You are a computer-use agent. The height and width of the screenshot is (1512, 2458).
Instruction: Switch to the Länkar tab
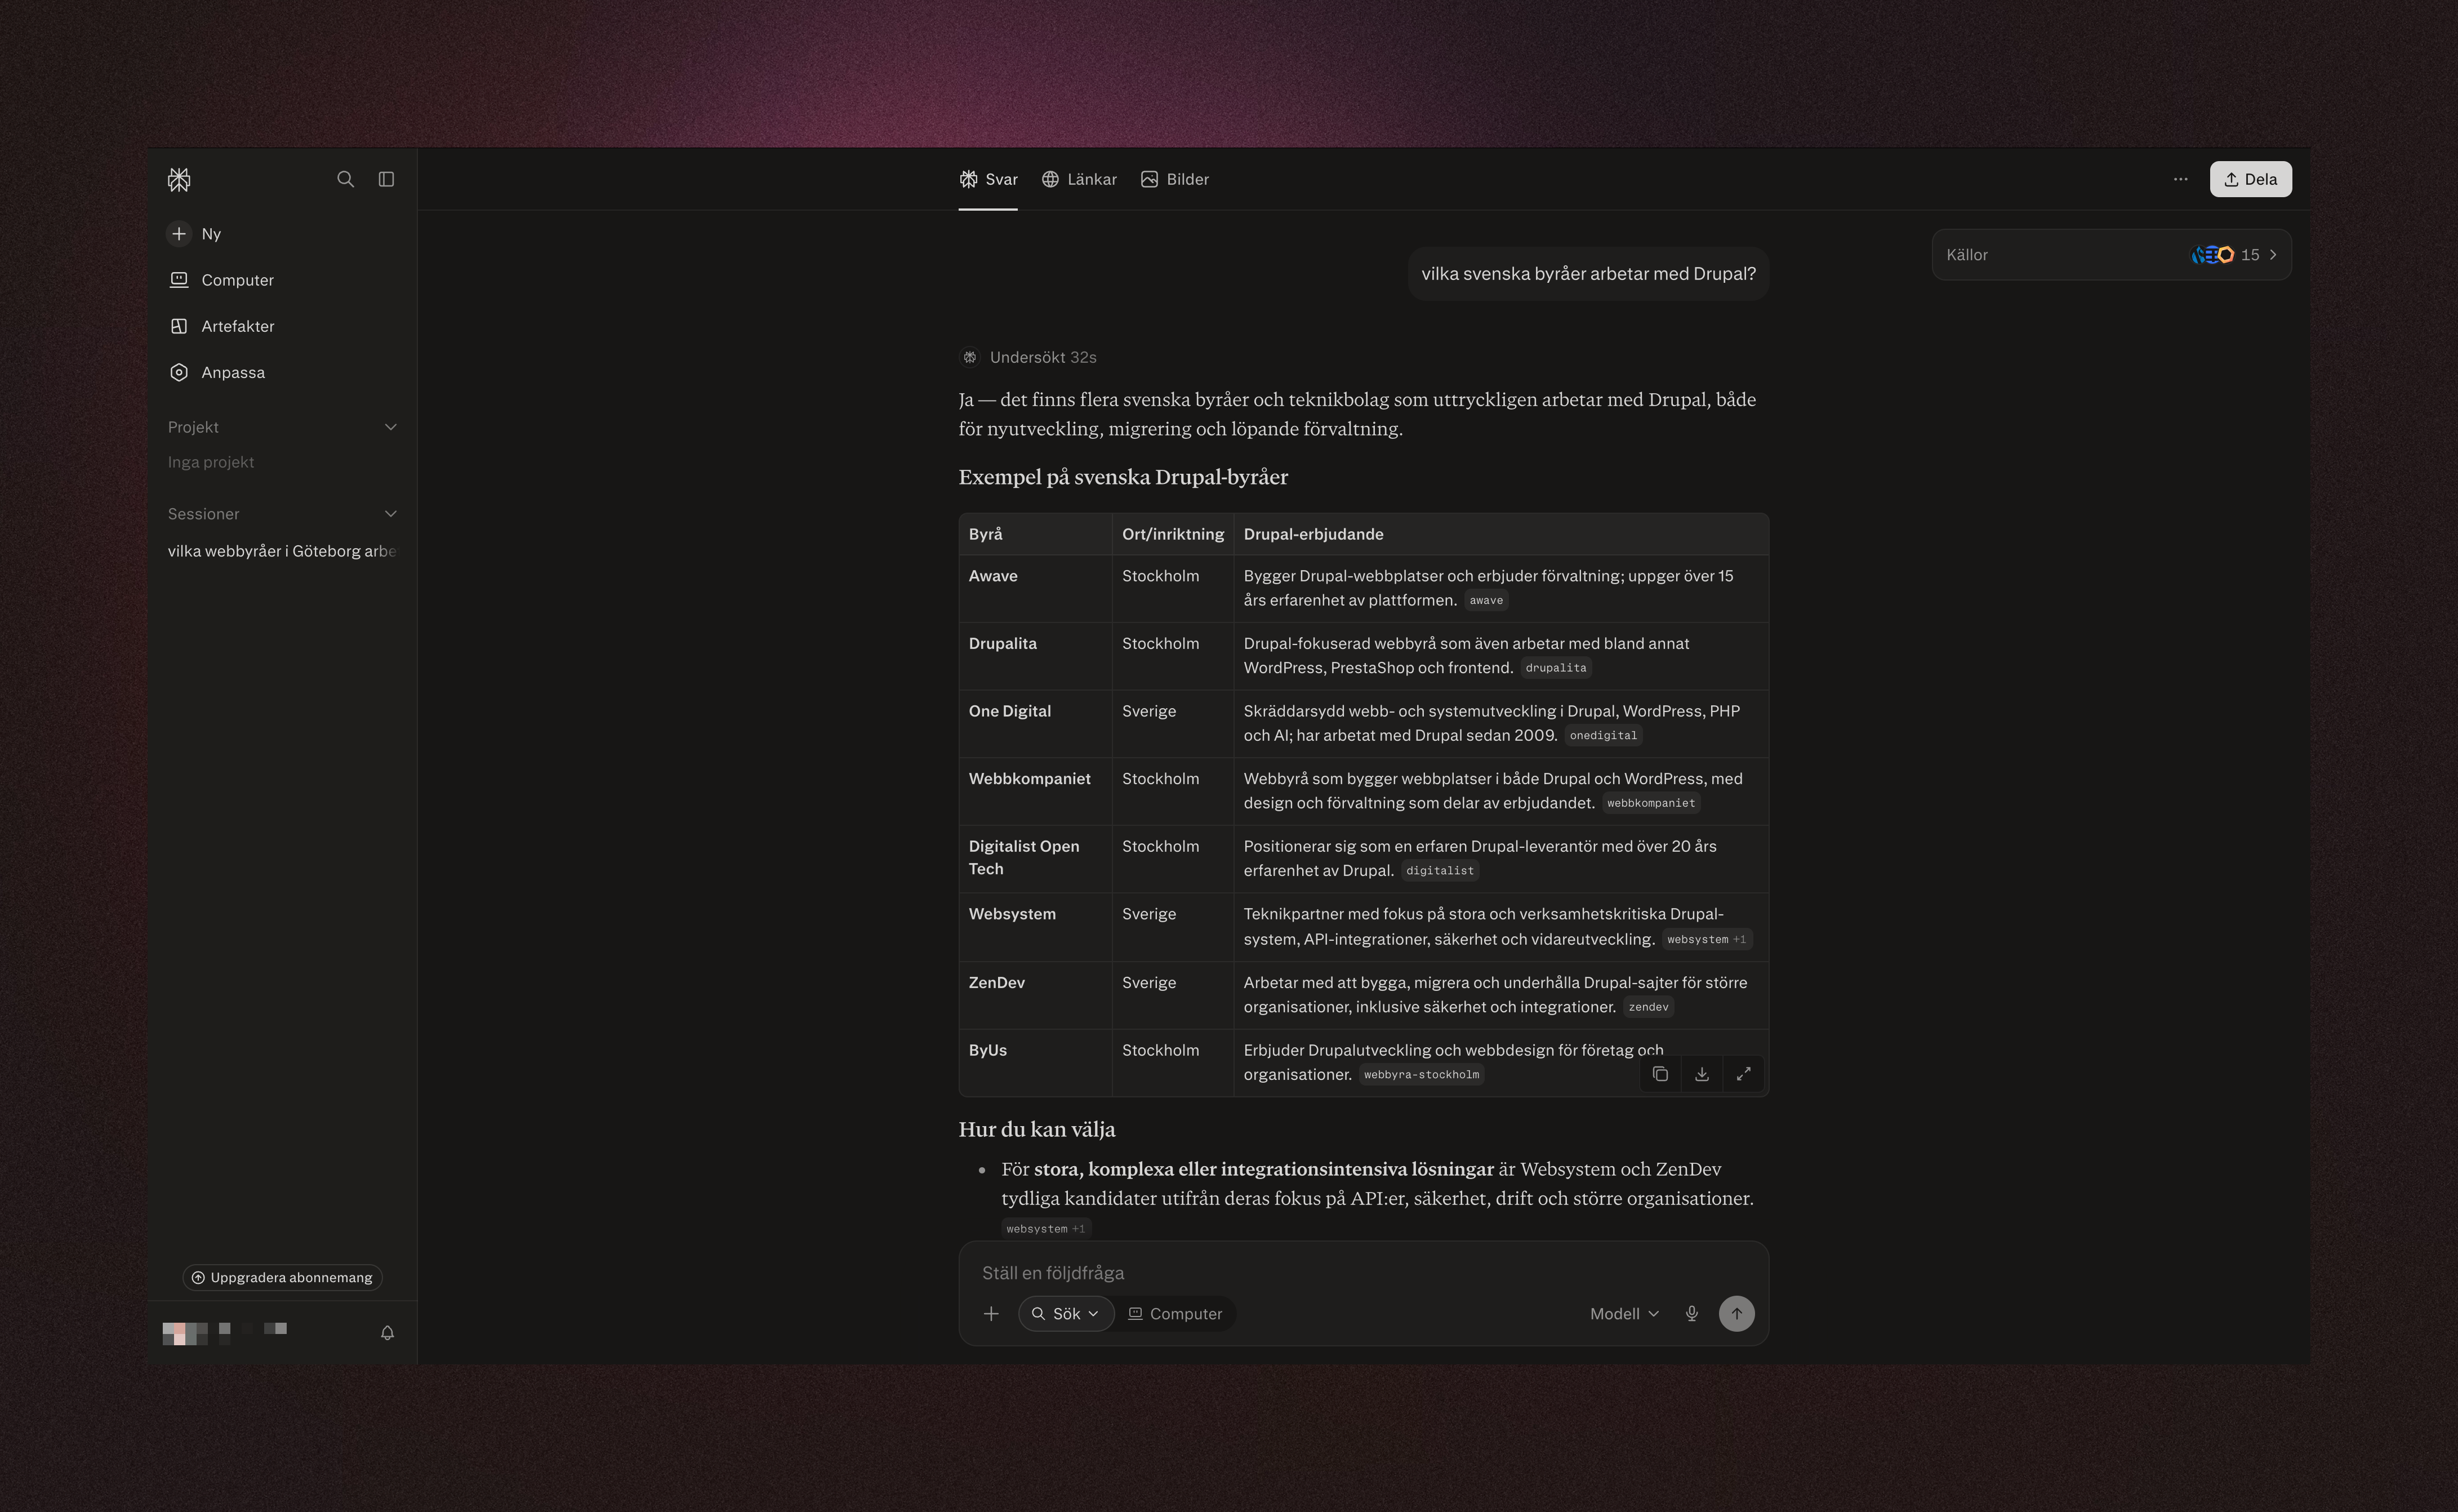point(1079,179)
